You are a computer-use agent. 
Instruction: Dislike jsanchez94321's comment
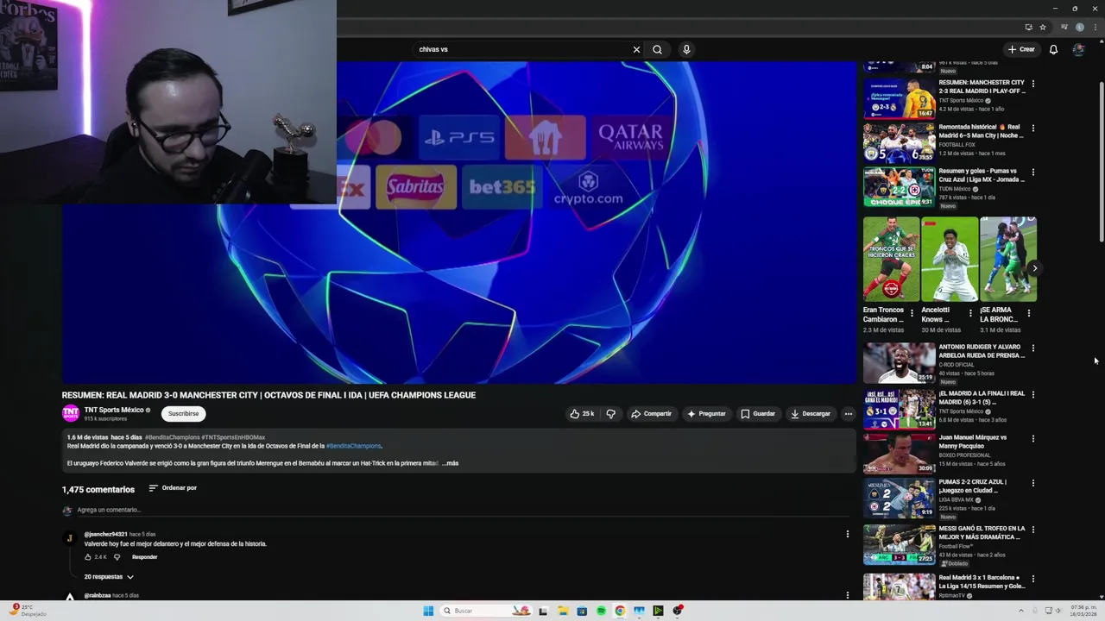tap(117, 557)
